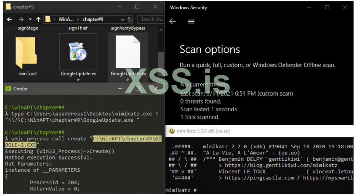Click the Scan options heading

pyautogui.click(x=210, y=50)
